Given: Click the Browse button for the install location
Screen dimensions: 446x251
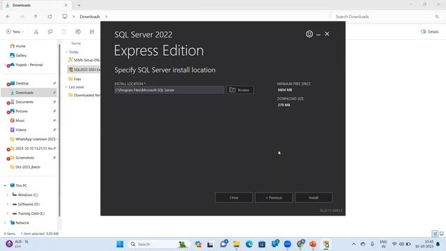Looking at the screenshot, I should click(x=240, y=90).
